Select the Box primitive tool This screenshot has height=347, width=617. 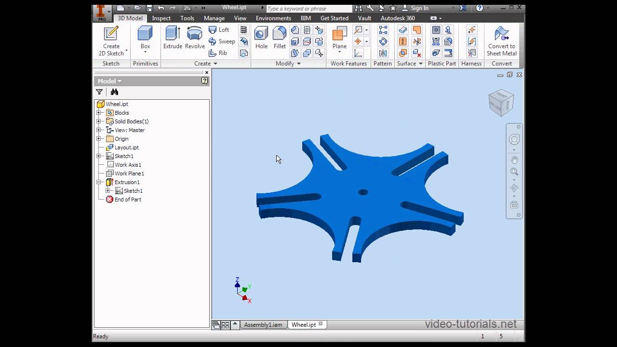coord(145,38)
